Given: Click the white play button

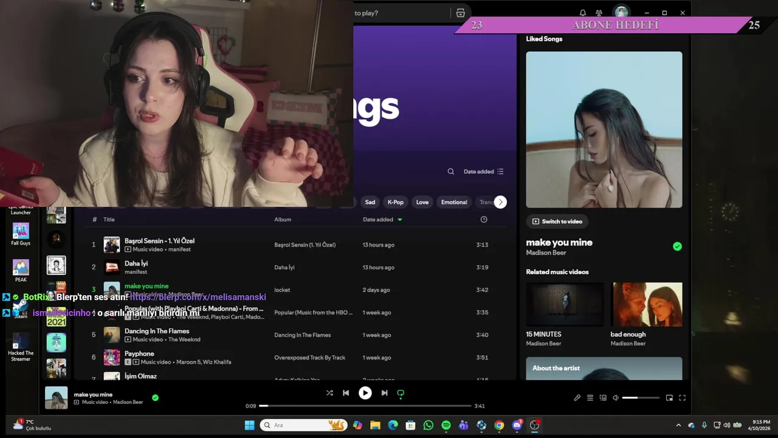Looking at the screenshot, I should (365, 393).
